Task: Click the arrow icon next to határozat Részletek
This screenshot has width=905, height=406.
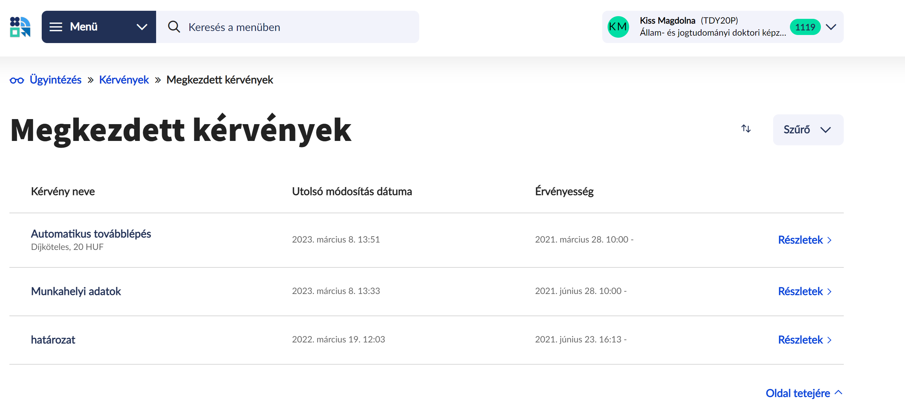Action: pos(829,340)
